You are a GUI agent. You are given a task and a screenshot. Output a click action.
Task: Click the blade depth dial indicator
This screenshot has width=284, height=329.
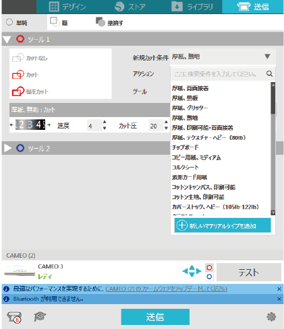pyautogui.click(x=30, y=124)
